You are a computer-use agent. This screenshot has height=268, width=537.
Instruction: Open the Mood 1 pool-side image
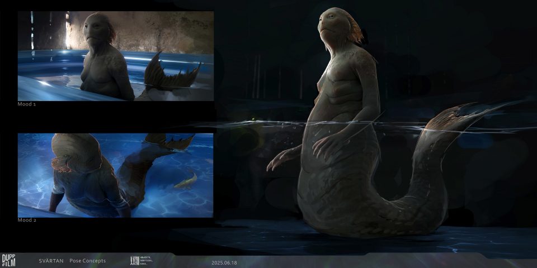click(116, 56)
